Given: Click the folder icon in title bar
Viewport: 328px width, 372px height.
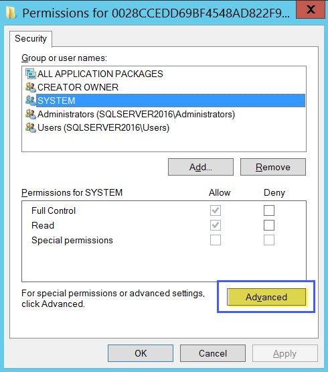Looking at the screenshot, I should point(11,13).
